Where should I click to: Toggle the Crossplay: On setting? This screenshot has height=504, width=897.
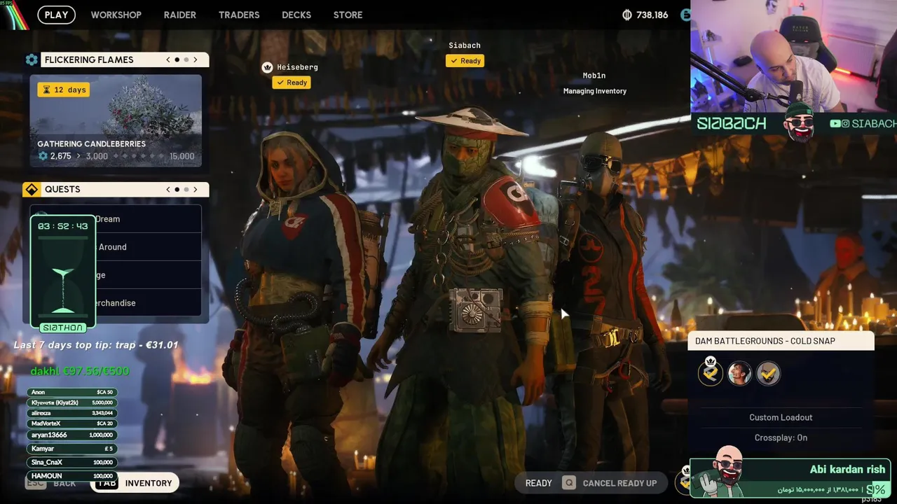[x=781, y=437]
